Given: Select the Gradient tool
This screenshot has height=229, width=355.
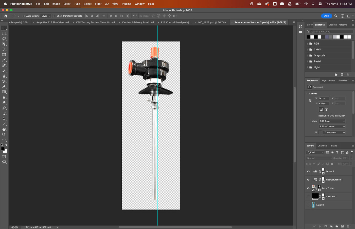Looking at the screenshot, I should coord(4,92).
